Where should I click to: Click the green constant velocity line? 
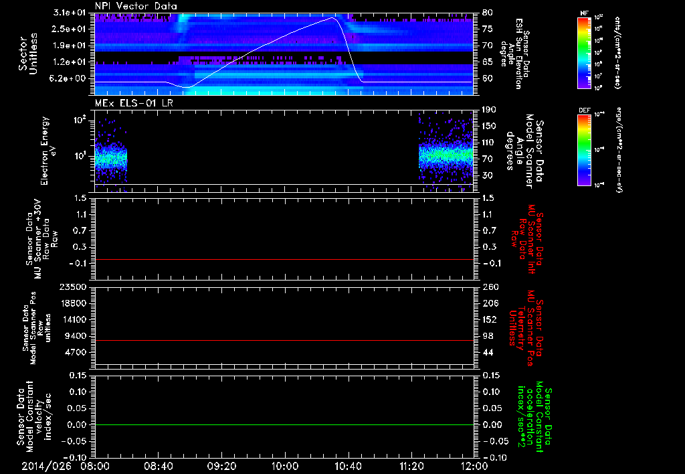pyautogui.click(x=284, y=424)
